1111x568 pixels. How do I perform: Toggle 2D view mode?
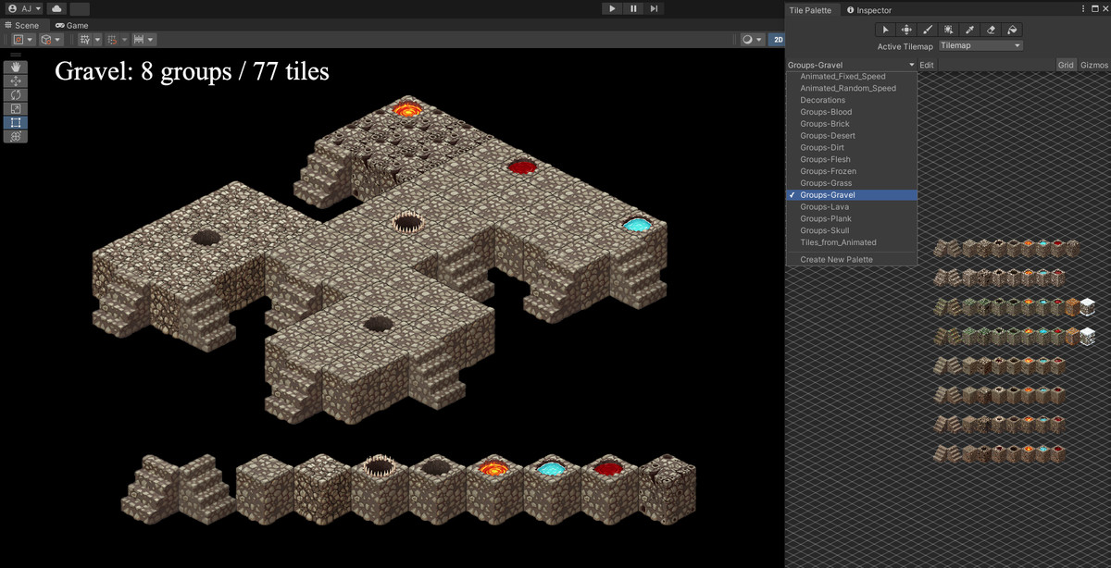(x=778, y=39)
